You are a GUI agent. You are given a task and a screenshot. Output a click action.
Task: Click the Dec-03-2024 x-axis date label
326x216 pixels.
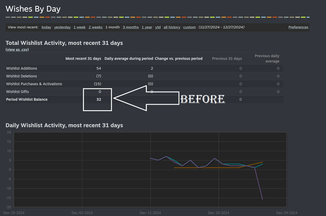[x=82, y=213]
